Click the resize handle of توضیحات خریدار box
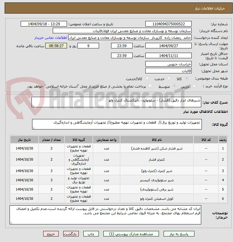233x242 pixels. point(11,223)
